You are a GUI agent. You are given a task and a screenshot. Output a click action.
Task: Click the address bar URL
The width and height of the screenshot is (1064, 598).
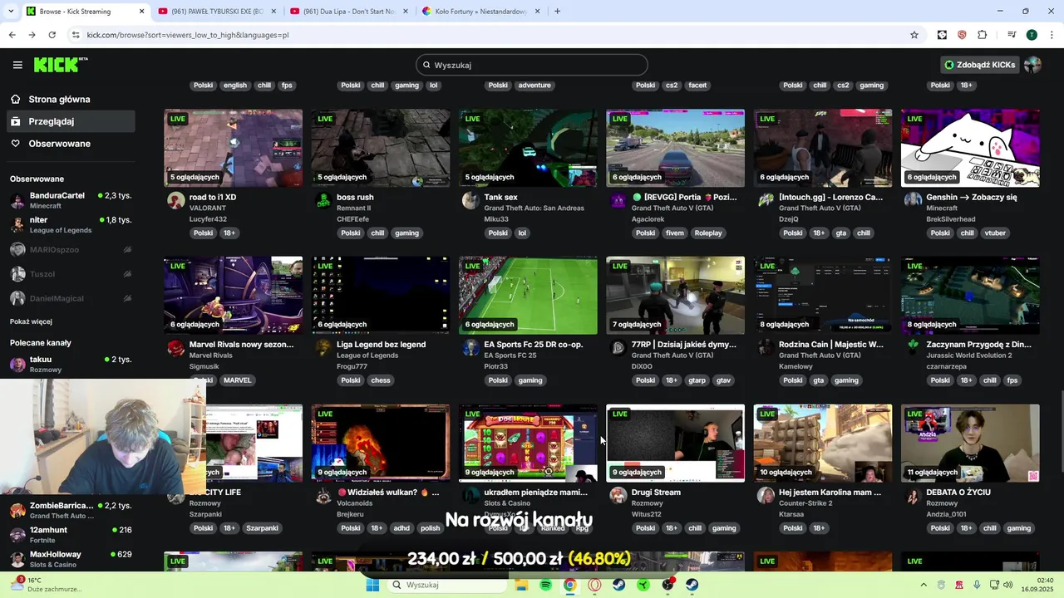tap(188, 35)
